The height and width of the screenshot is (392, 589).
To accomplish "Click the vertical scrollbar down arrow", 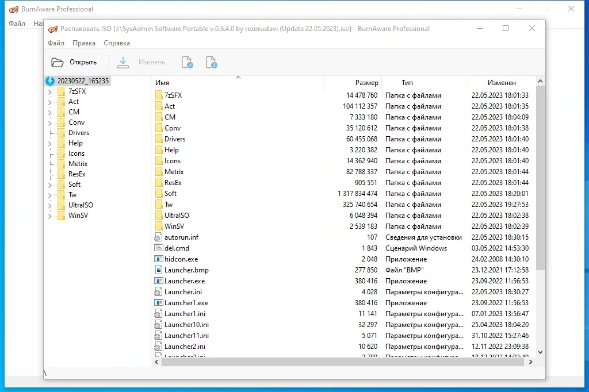I will click(x=540, y=352).
